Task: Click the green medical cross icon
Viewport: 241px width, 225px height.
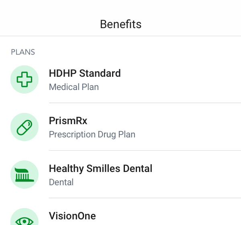Action: (25, 80)
